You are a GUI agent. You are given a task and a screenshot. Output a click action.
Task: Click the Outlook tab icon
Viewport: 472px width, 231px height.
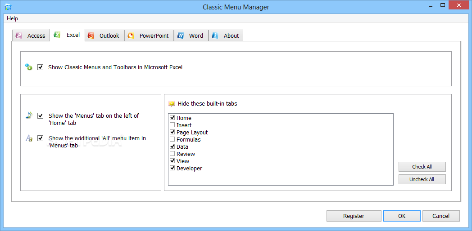(x=91, y=36)
